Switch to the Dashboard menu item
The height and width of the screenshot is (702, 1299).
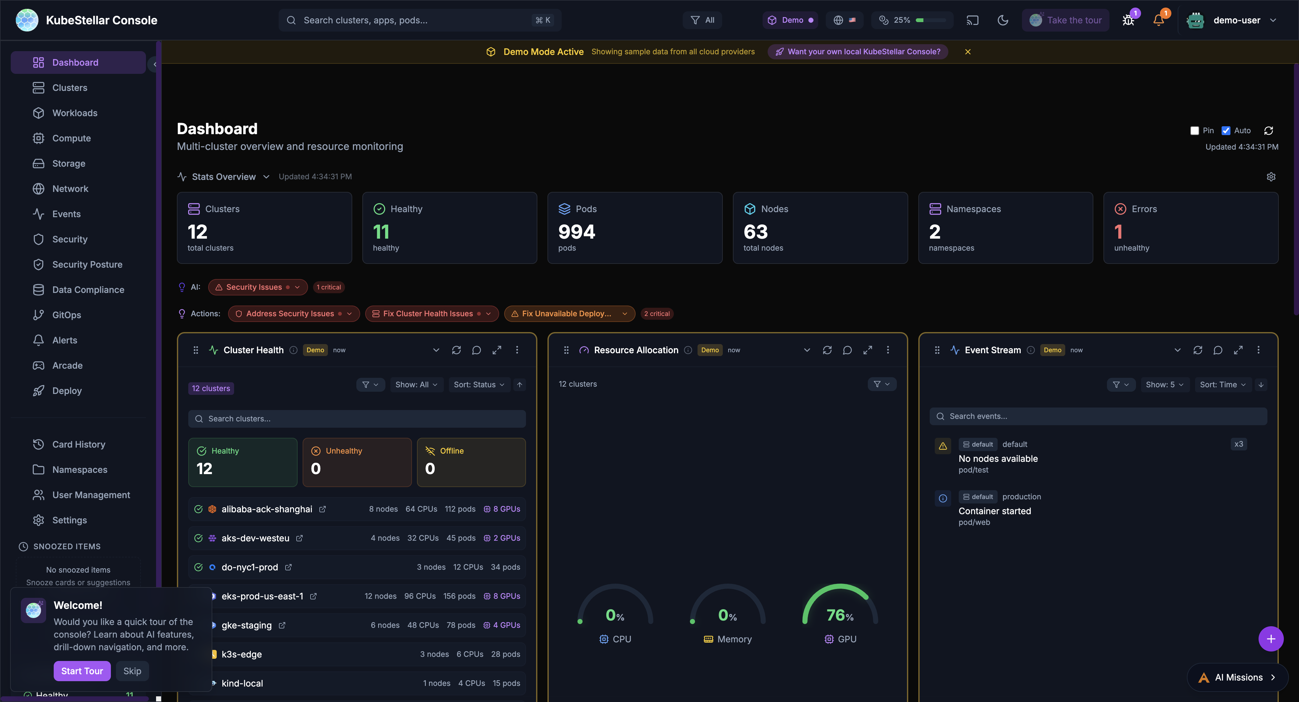tap(75, 62)
